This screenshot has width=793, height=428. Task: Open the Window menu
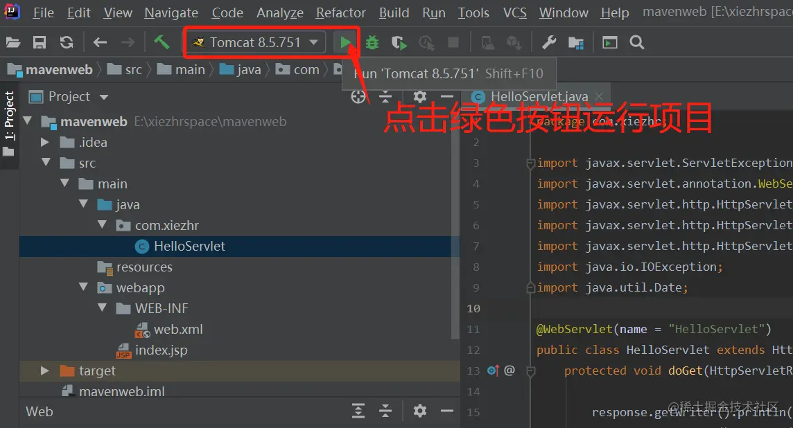(x=564, y=12)
